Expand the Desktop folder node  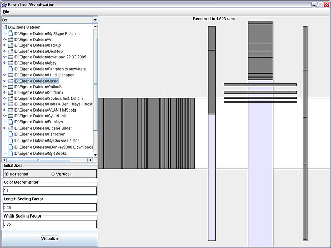coord(5,51)
